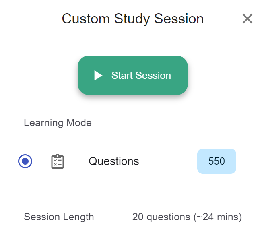Choose the 20 questions (~24 mins) option

tap(187, 217)
